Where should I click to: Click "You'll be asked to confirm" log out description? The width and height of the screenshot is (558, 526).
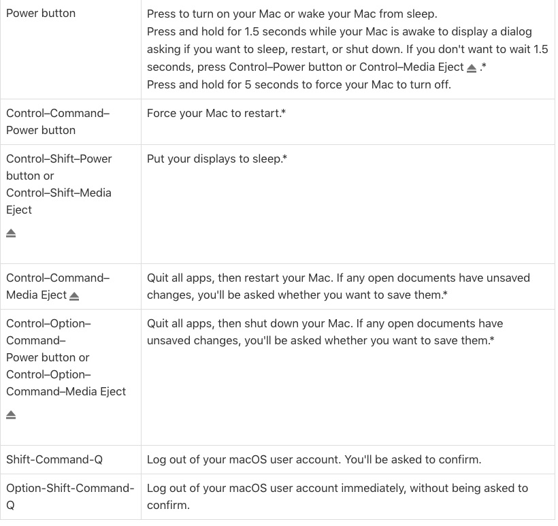click(x=314, y=460)
